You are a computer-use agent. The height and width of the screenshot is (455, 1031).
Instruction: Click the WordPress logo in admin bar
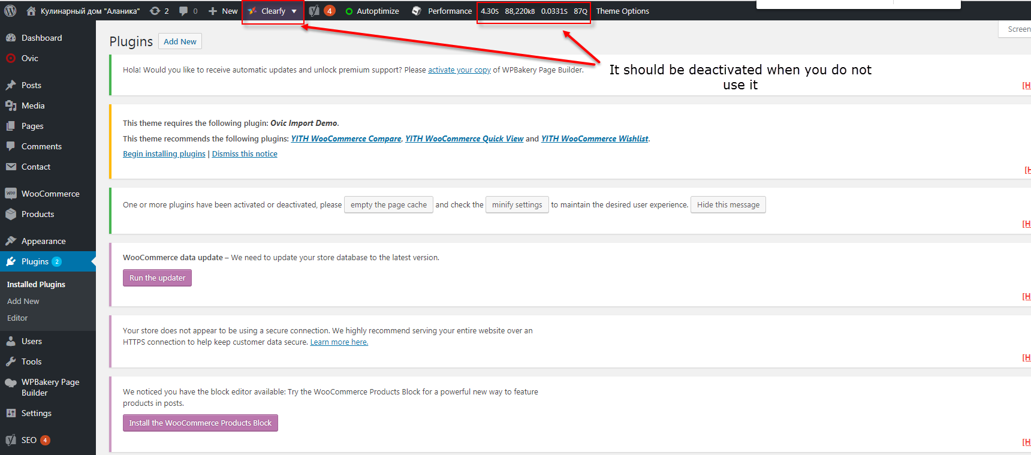[10, 11]
